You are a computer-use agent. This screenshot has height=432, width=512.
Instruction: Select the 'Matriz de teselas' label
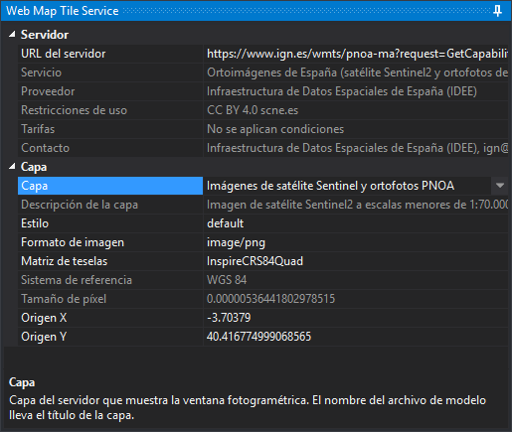point(64,261)
